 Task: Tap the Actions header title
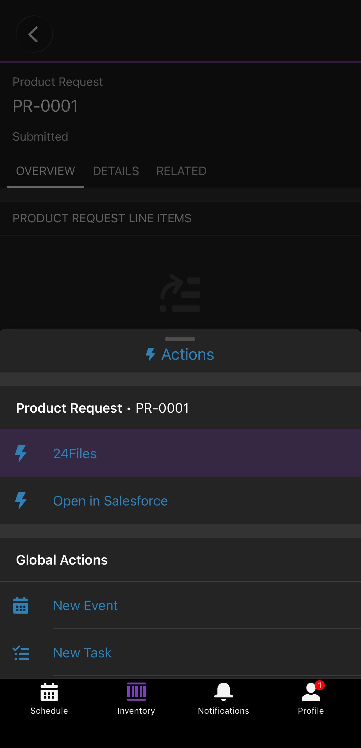point(180,354)
